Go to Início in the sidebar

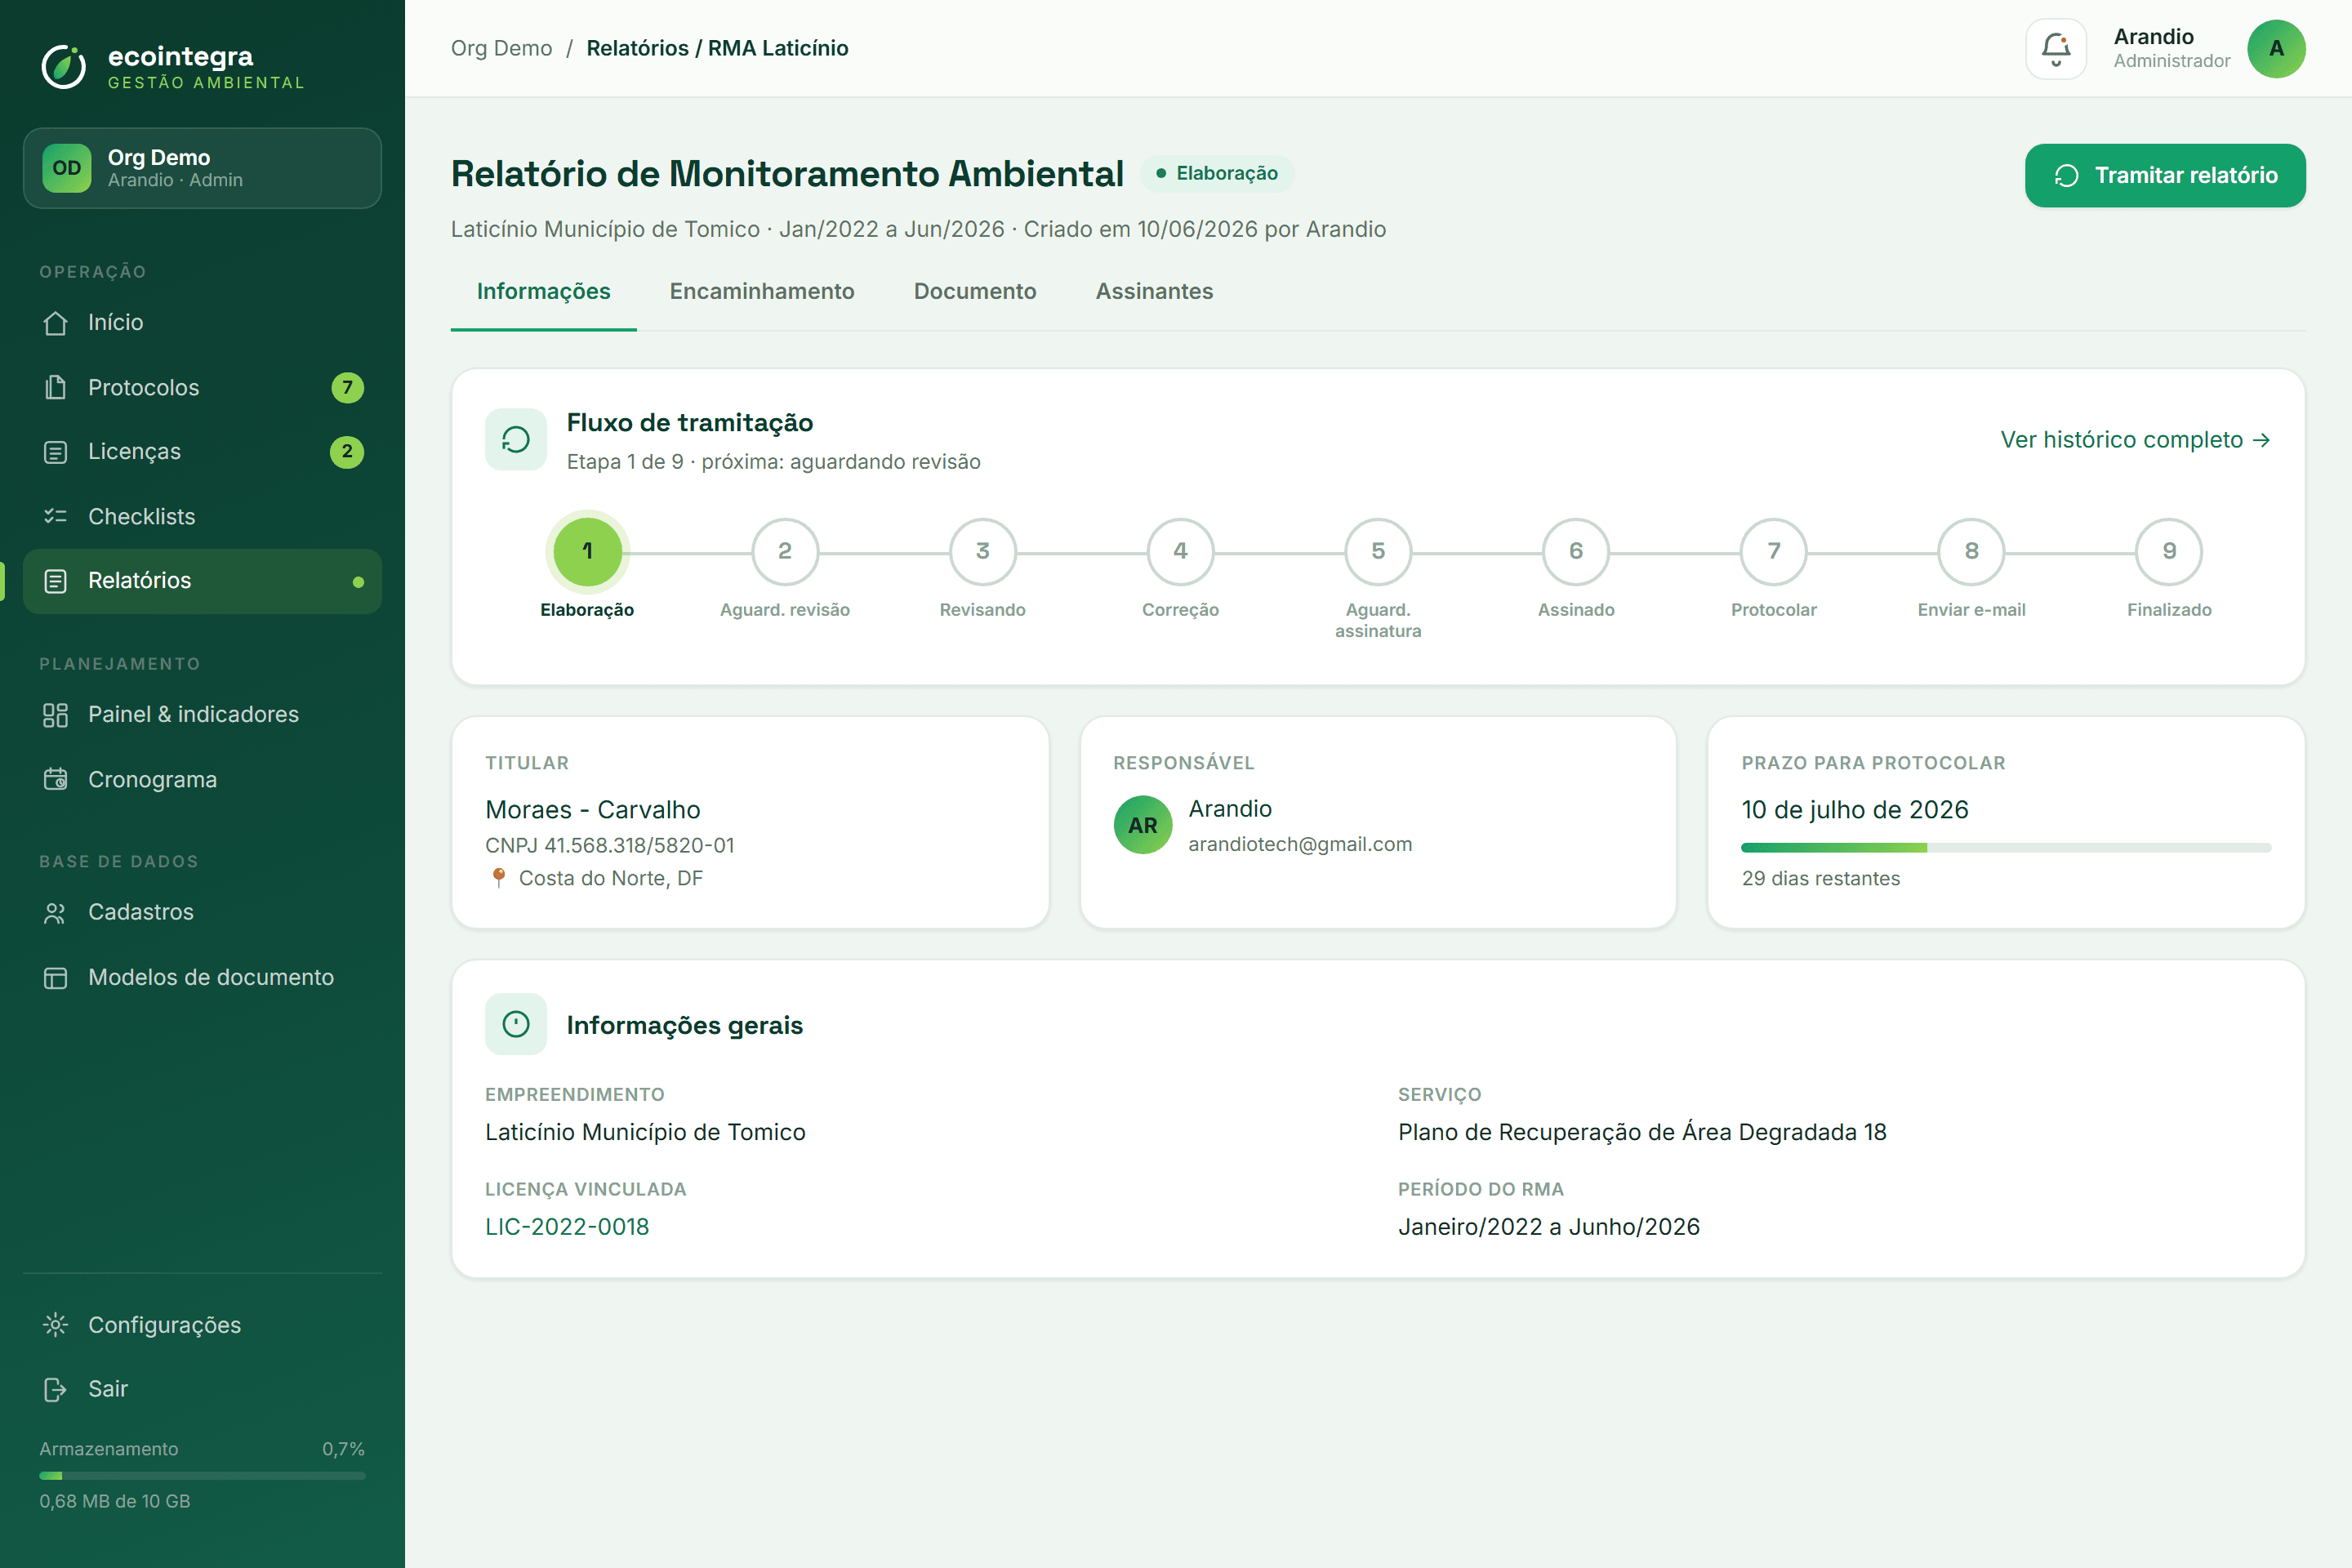(202, 323)
